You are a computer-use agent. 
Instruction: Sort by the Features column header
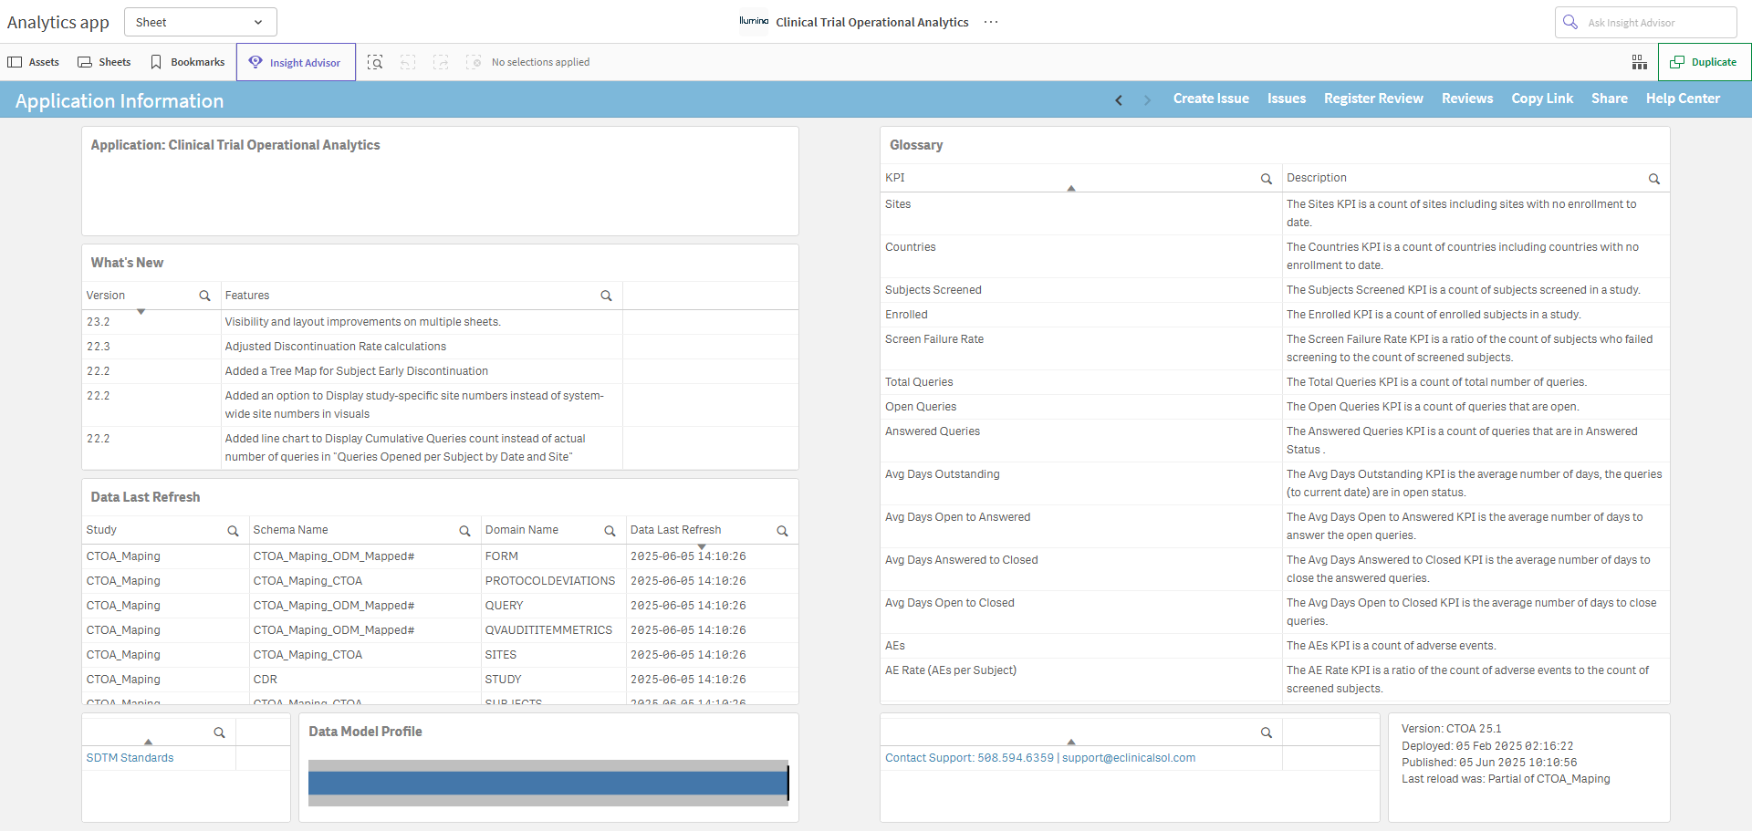(247, 296)
